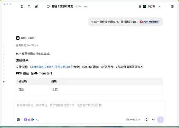Click the audio waveform icon
Screen dimensions: 179x128
[x=153, y=120]
